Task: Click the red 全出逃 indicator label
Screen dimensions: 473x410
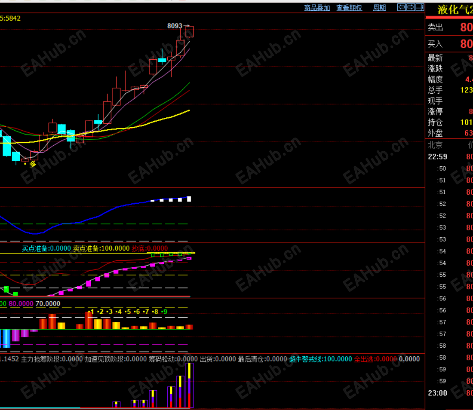Action: tap(375, 359)
